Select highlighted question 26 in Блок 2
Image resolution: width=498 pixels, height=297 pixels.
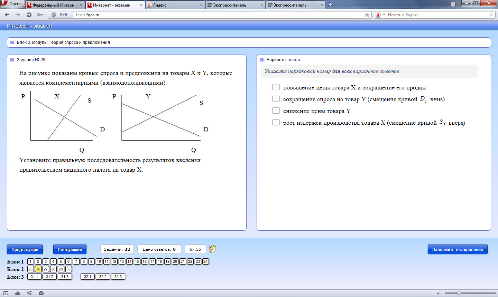tap(38, 269)
